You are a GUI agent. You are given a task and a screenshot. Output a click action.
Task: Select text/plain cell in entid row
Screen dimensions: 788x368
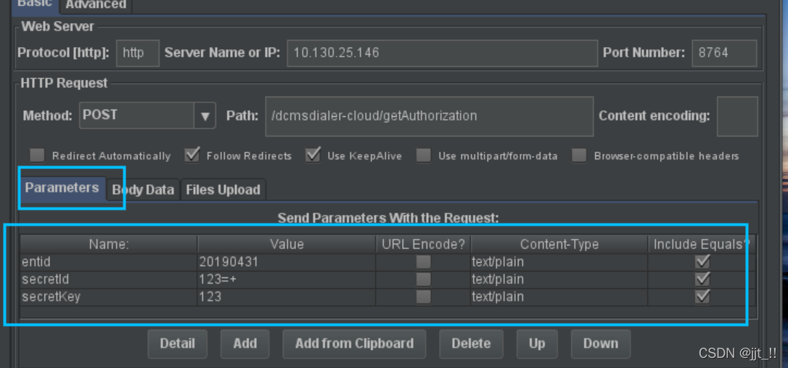click(x=559, y=262)
